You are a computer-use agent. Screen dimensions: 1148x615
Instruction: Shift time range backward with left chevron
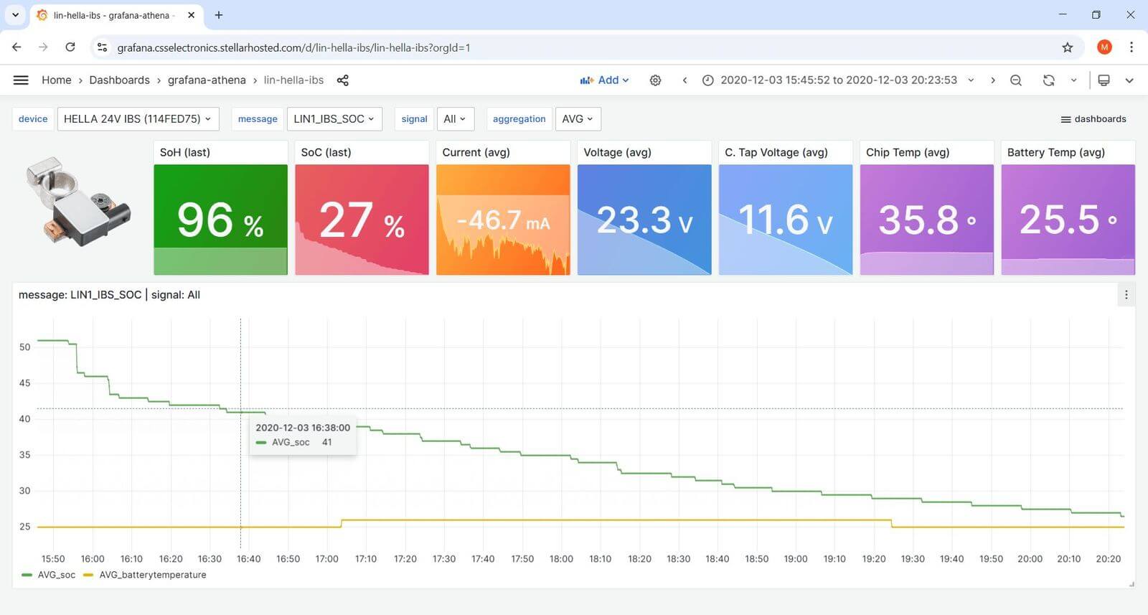click(x=684, y=80)
